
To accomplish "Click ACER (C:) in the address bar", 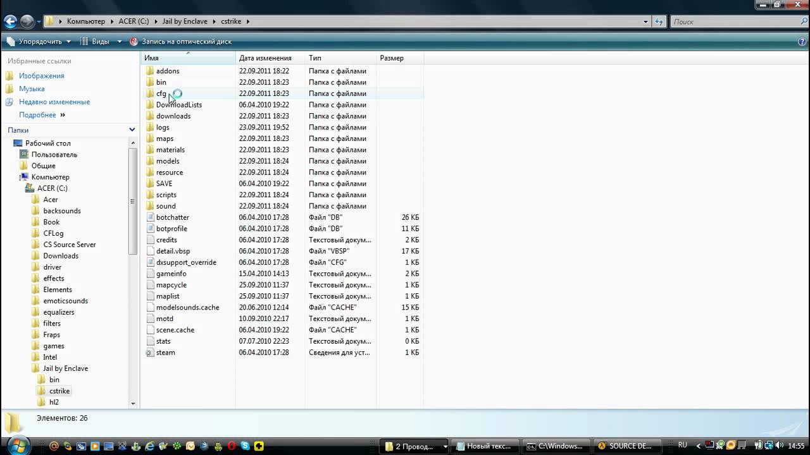I will pyautogui.click(x=134, y=21).
